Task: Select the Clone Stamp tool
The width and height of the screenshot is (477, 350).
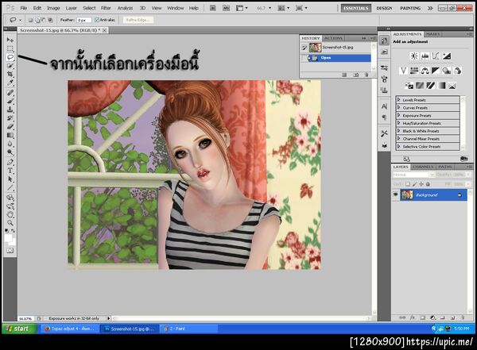Action: [x=10, y=110]
